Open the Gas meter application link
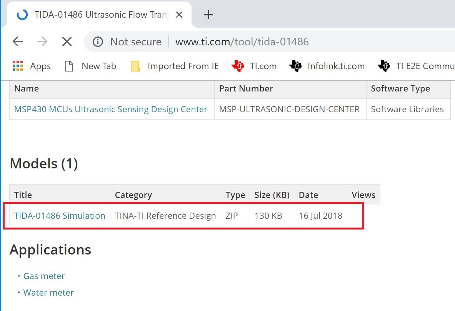 pyautogui.click(x=44, y=276)
